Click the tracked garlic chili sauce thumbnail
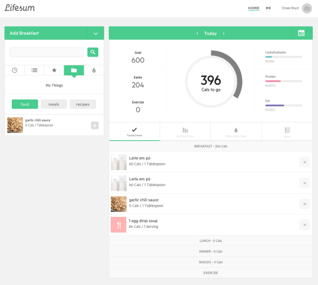The height and width of the screenshot is (285, 318). 118,204
